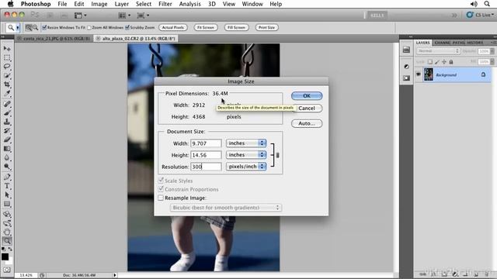Image resolution: width=497 pixels, height=279 pixels.
Task: Select the Horizontal Type tool
Action: 7,186
